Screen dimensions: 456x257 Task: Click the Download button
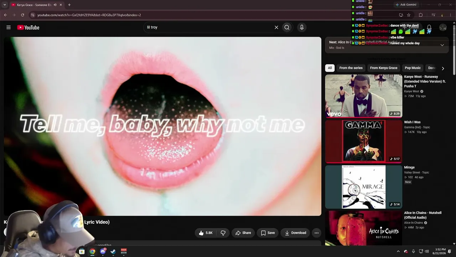(x=295, y=233)
